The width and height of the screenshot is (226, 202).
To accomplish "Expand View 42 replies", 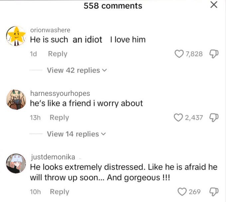I will [77, 70].
